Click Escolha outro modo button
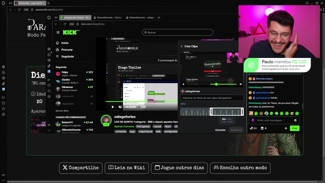The width and height of the screenshot is (325, 183). click(x=240, y=168)
